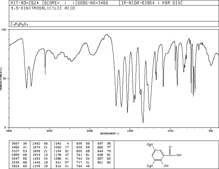
Task: Click the upper O2N group in structure
Action: [x=150, y=145]
